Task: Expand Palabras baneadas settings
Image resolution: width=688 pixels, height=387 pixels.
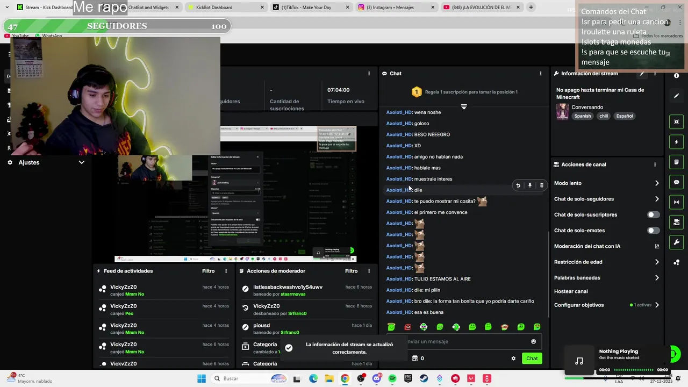Action: [x=657, y=278]
